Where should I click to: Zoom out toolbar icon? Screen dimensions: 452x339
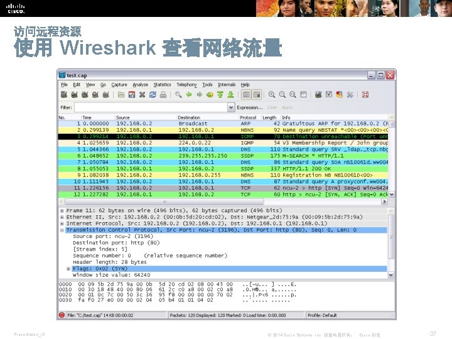(x=282, y=95)
